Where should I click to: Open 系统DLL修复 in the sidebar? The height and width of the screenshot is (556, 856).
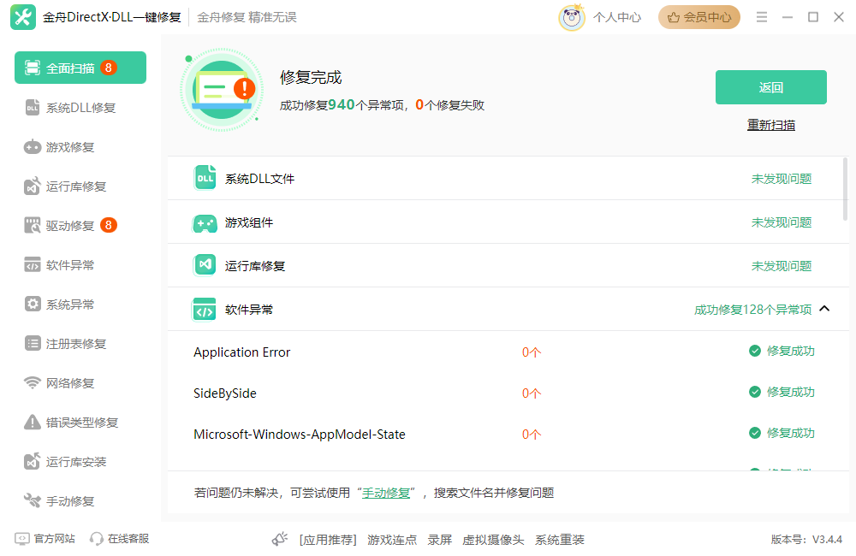80,108
